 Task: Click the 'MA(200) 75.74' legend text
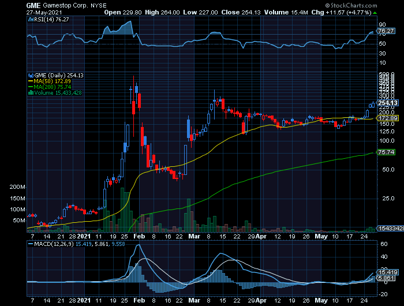click(53, 87)
